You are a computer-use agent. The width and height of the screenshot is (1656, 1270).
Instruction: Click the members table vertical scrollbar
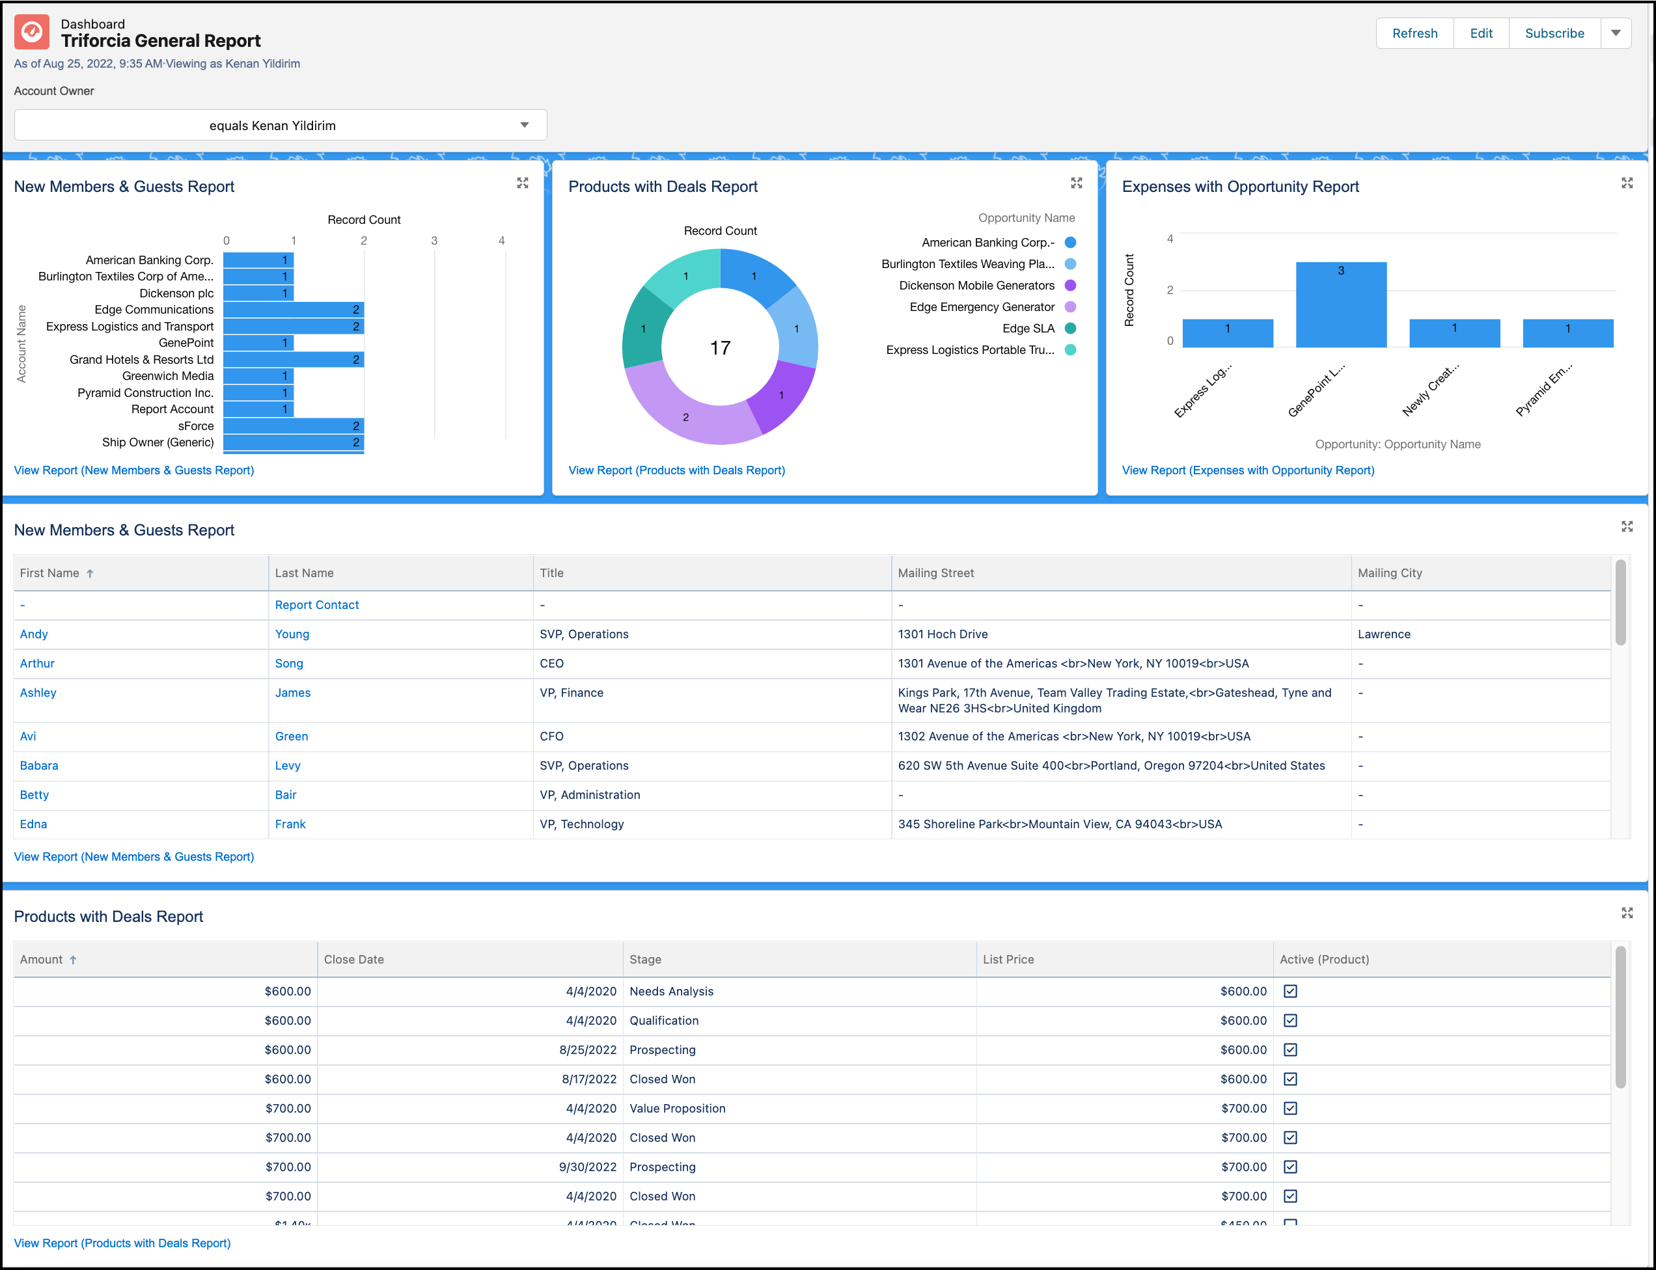coord(1620,602)
